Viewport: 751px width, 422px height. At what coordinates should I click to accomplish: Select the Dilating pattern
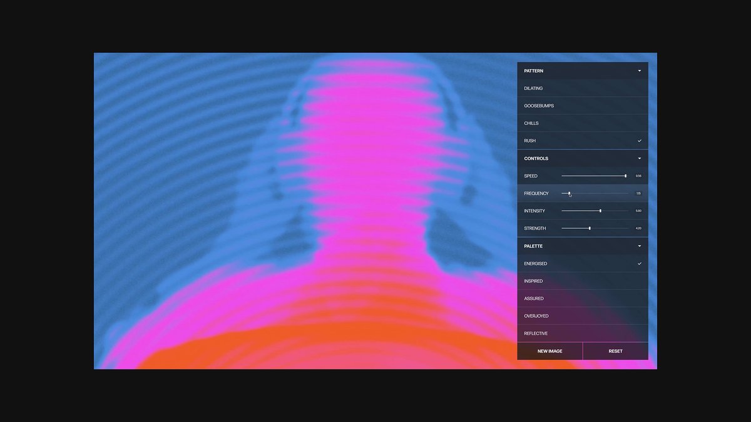point(583,88)
